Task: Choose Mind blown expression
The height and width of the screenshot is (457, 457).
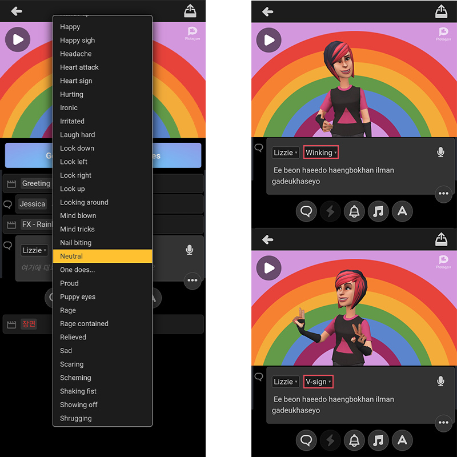Action: pyautogui.click(x=102, y=216)
